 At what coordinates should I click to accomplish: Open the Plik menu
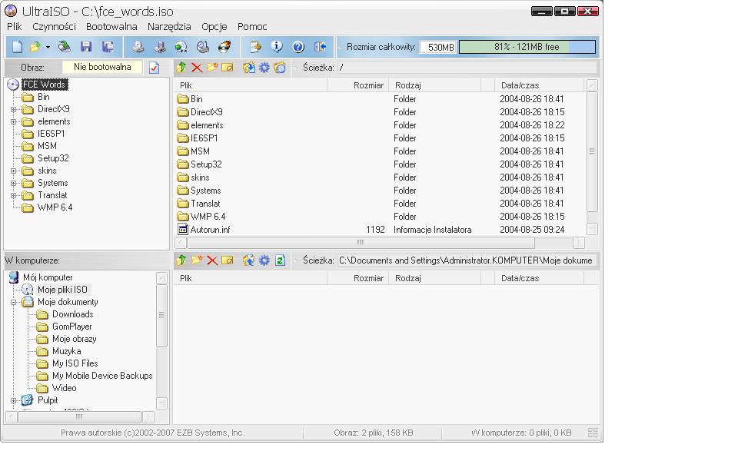pos(15,27)
